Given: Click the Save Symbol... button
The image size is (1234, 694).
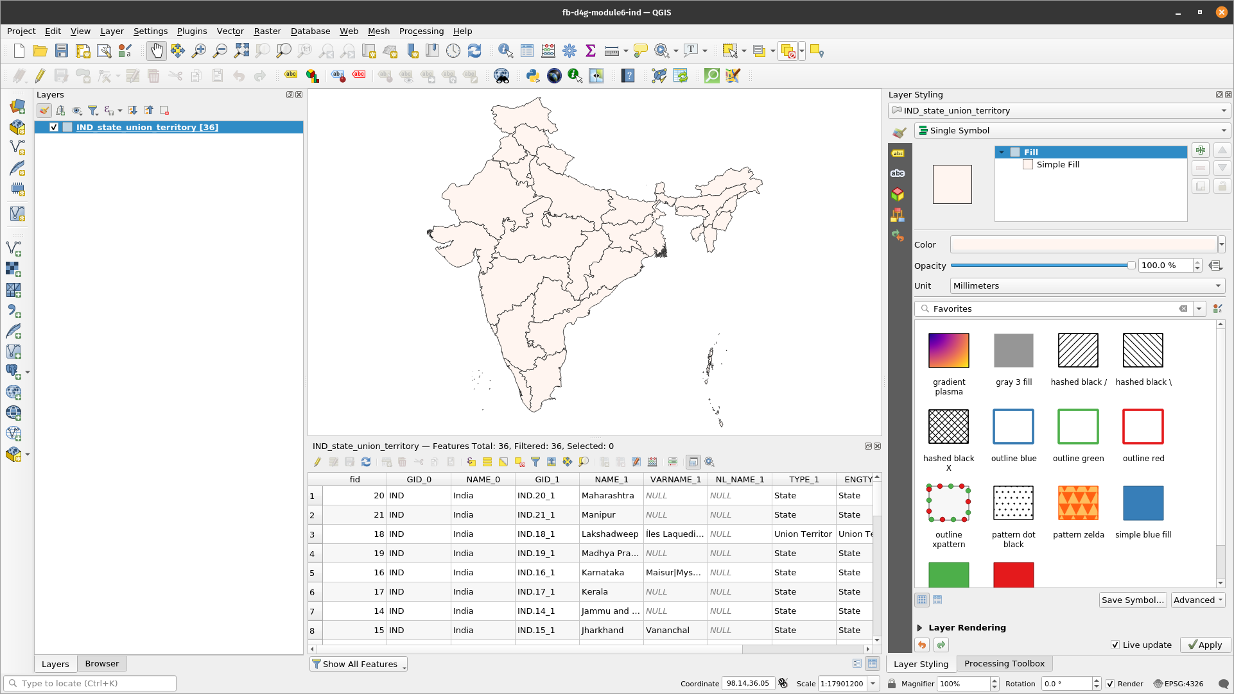Looking at the screenshot, I should (1133, 600).
